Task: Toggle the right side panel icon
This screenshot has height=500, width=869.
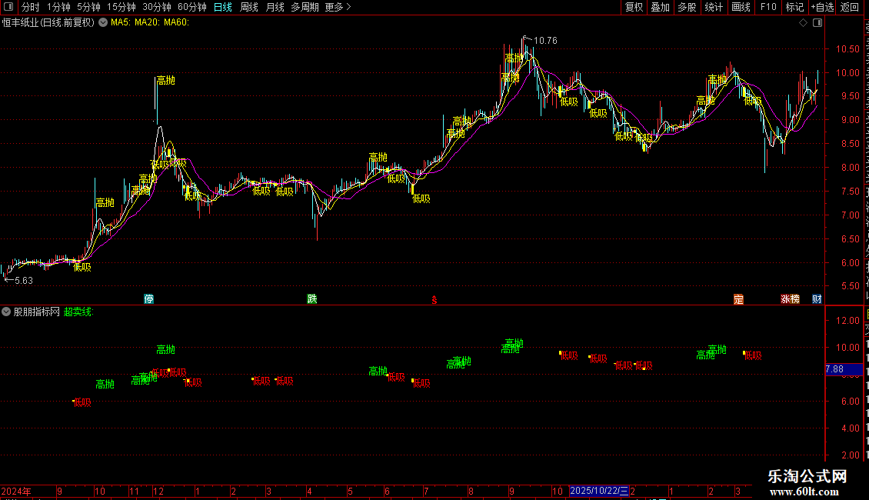Action: 817,23
